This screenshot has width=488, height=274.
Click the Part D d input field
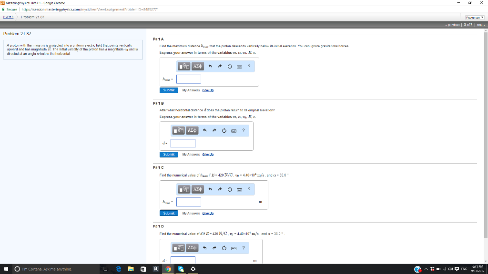coord(183,260)
